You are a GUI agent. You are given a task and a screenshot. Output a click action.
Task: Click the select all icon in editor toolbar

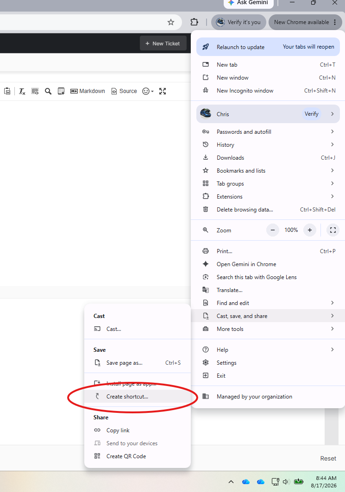tap(35, 91)
